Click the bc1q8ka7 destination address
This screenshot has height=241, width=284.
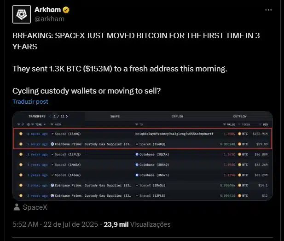pyautogui.click(x=174, y=134)
